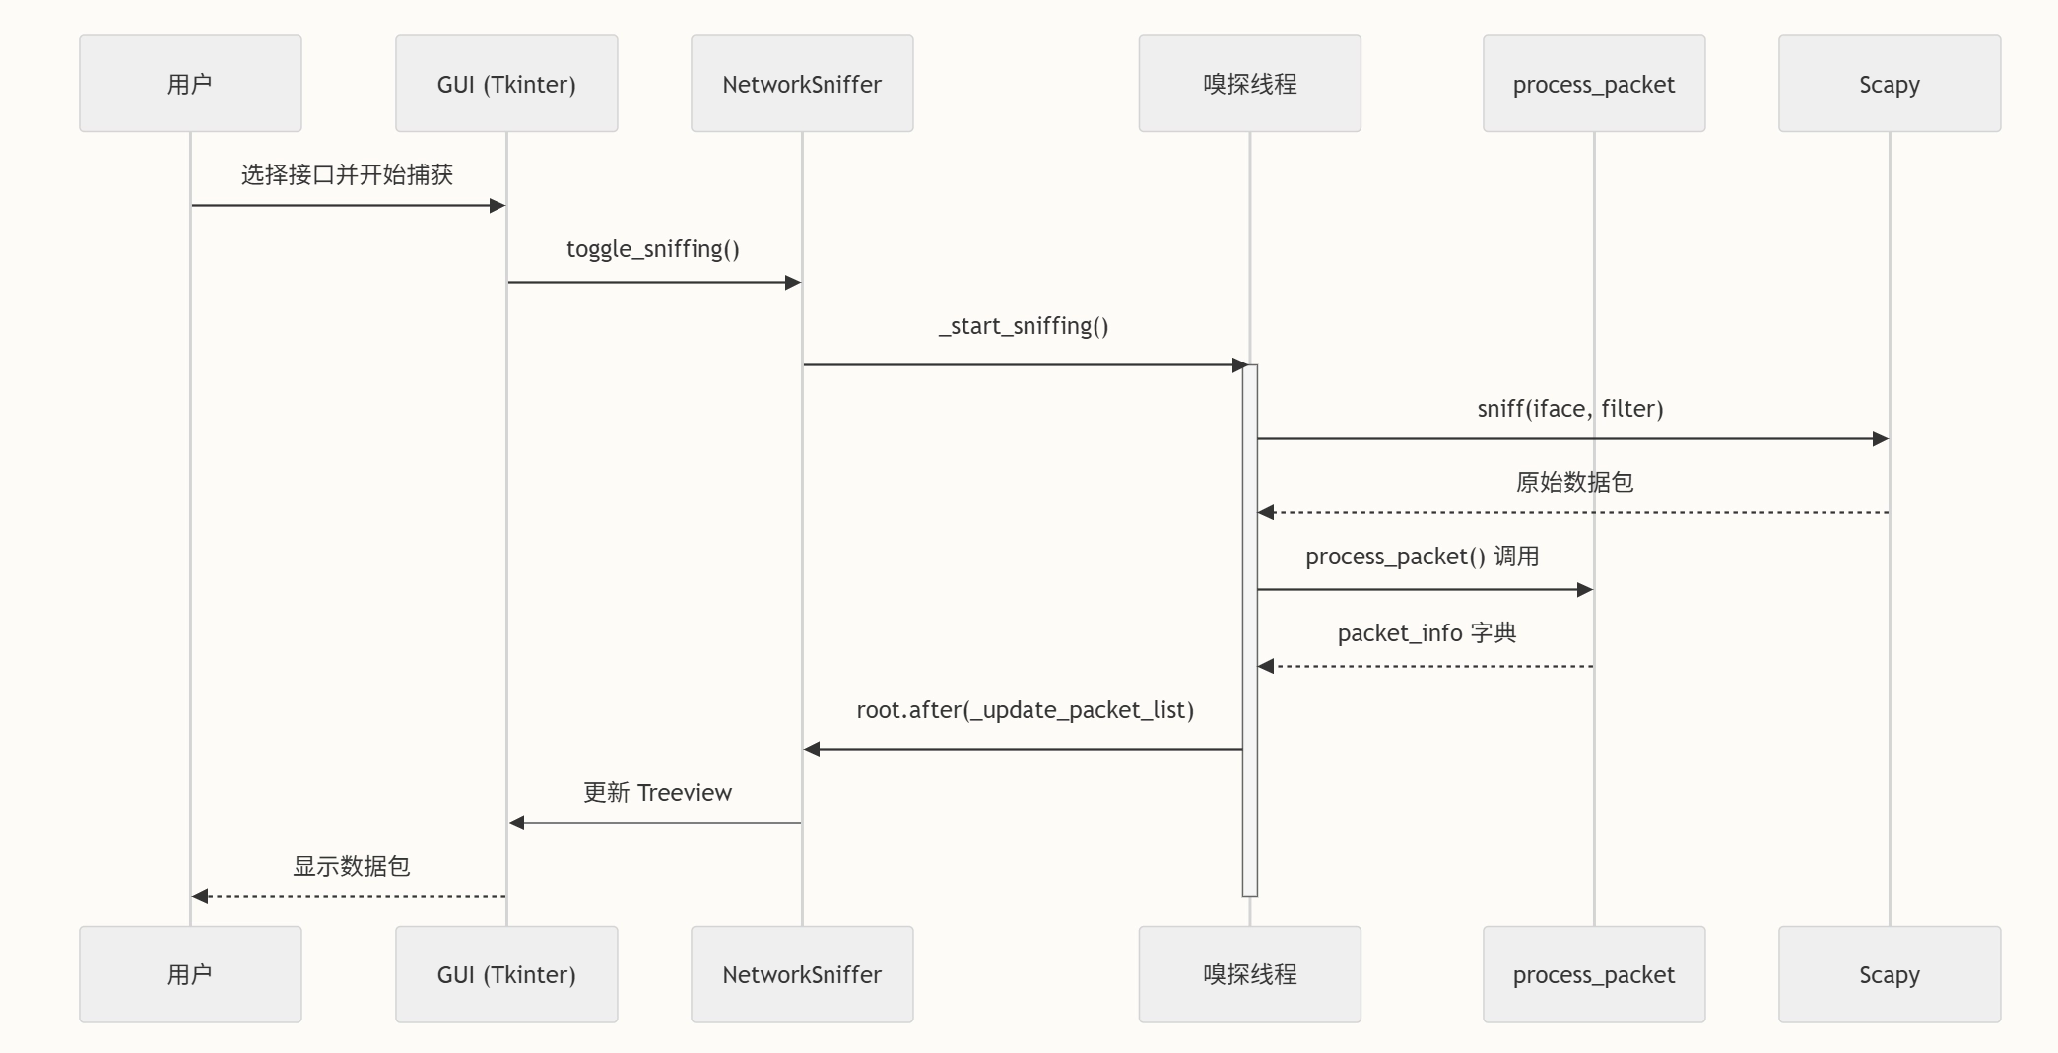Click the top 用户 participant box
Image resolution: width=2058 pixels, height=1053 pixels.
click(x=190, y=84)
